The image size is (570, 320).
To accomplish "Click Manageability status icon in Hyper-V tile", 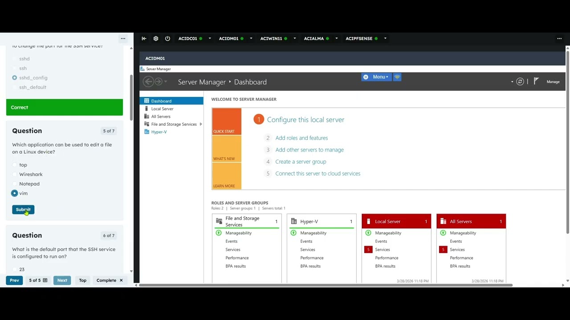I will (293, 233).
